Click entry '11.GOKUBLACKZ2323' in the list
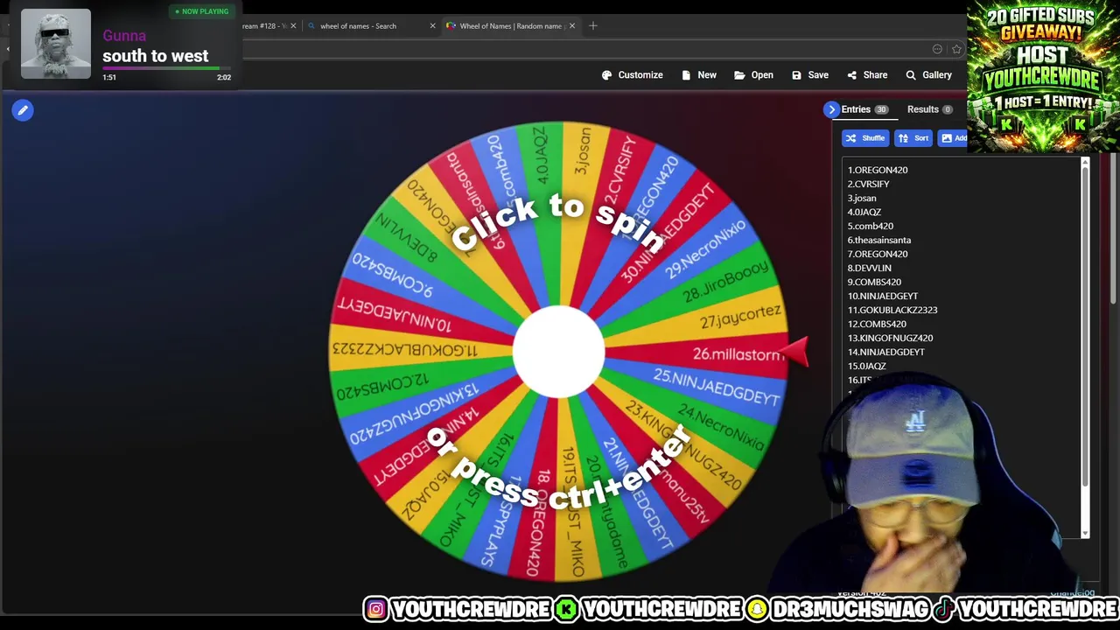The width and height of the screenshot is (1120, 630). tap(892, 310)
